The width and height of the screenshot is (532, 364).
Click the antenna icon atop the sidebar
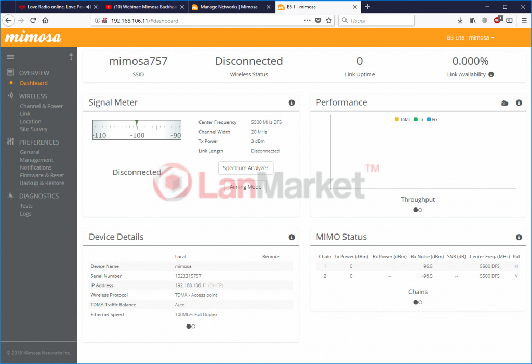tap(71, 57)
